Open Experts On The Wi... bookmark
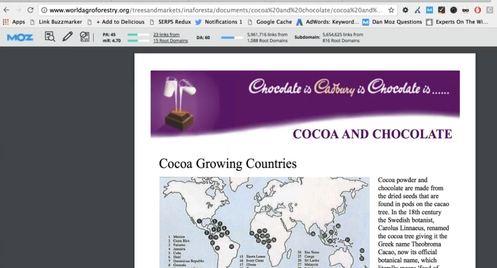This screenshot has width=497, height=268. point(457,22)
